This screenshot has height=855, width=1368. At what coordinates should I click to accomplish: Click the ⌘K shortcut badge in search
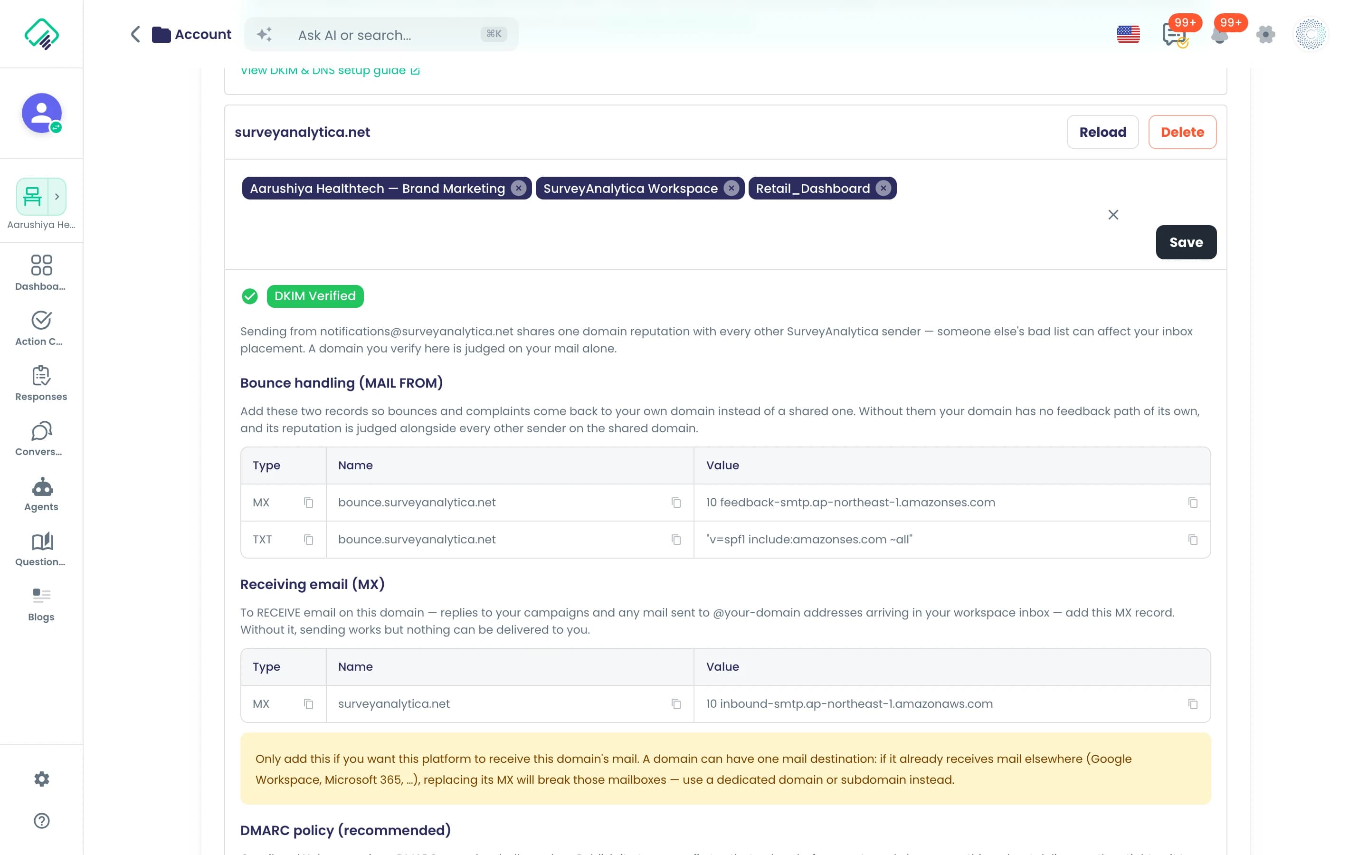(494, 34)
